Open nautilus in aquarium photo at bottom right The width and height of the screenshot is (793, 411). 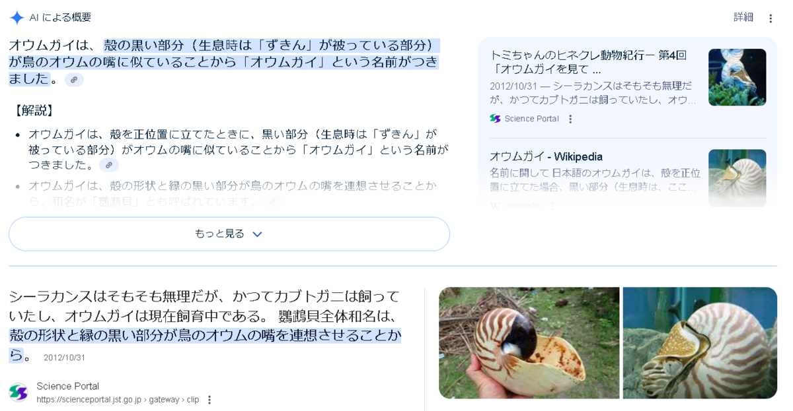point(700,343)
